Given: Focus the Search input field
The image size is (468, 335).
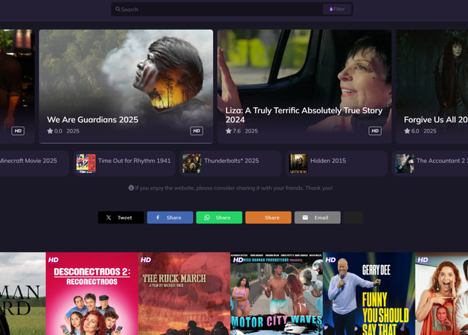Looking at the screenshot, I should point(217,9).
